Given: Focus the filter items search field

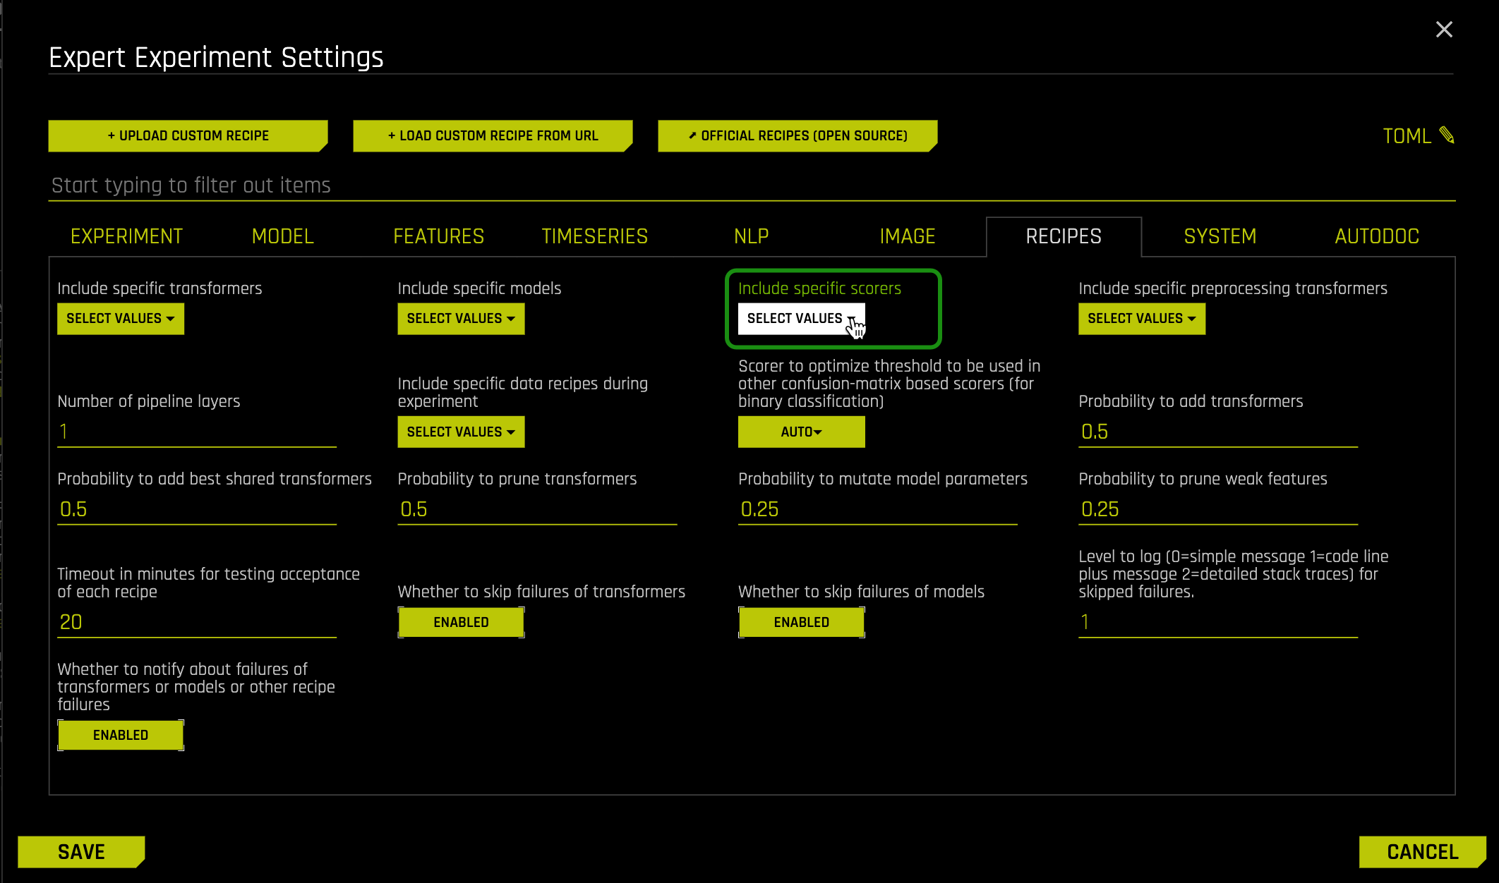Looking at the screenshot, I should coord(752,185).
